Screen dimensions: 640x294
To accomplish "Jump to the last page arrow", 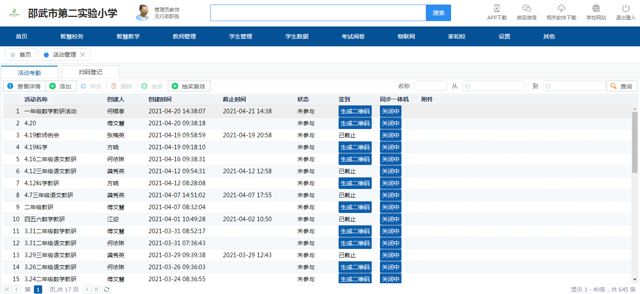I will pyautogui.click(x=96, y=289).
